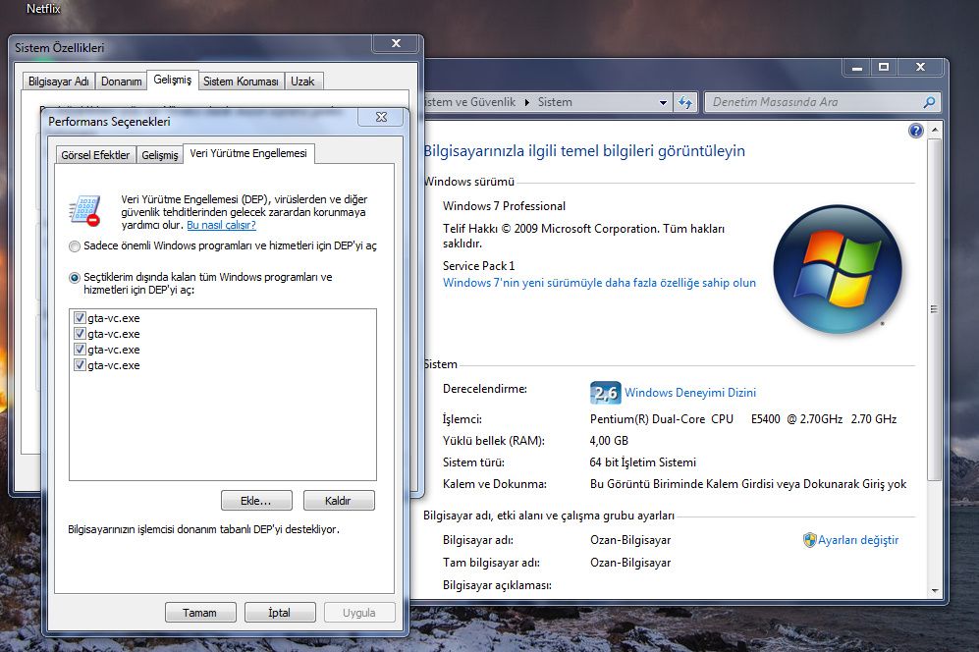979x652 pixels.
Task: Open the Control Panel help icon
Action: (x=915, y=131)
